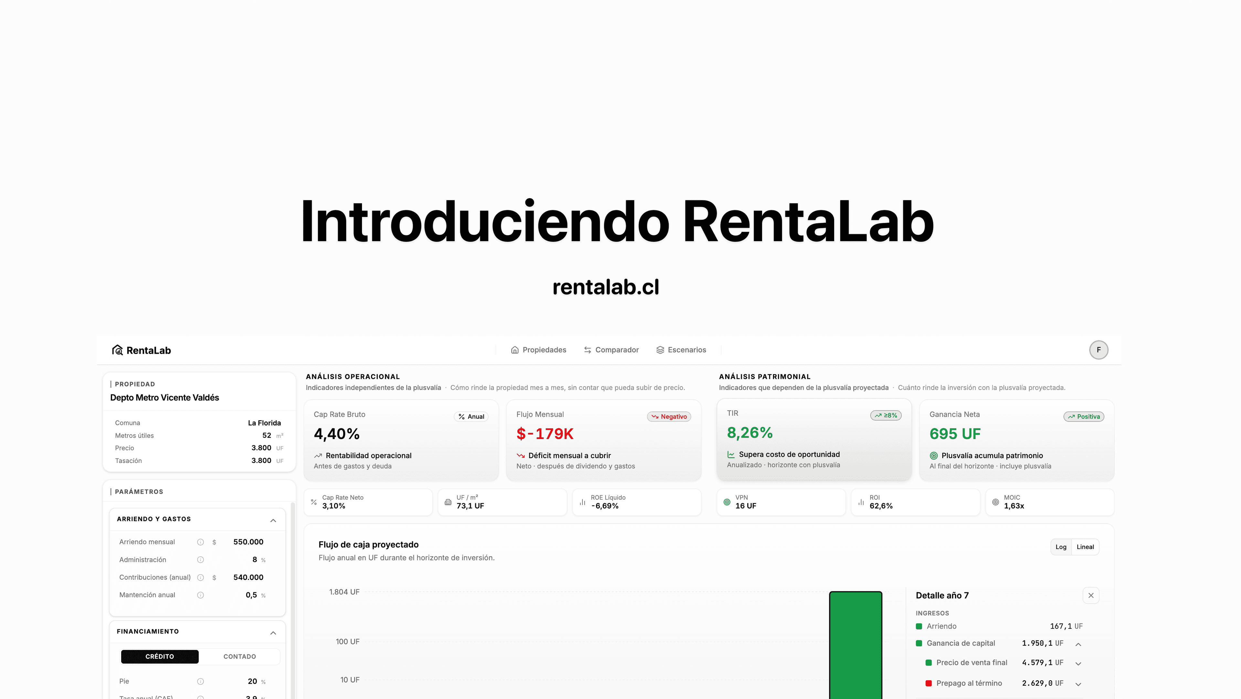Click the ≥8% badge on TIR card

coord(886,415)
